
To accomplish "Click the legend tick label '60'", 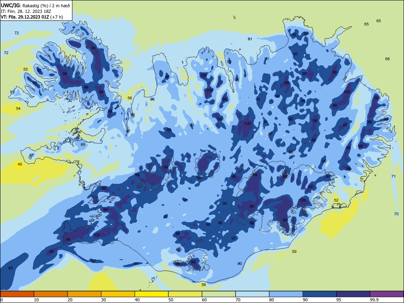I will tap(204, 300).
